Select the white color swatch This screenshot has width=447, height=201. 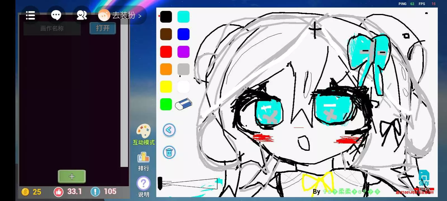183,87
